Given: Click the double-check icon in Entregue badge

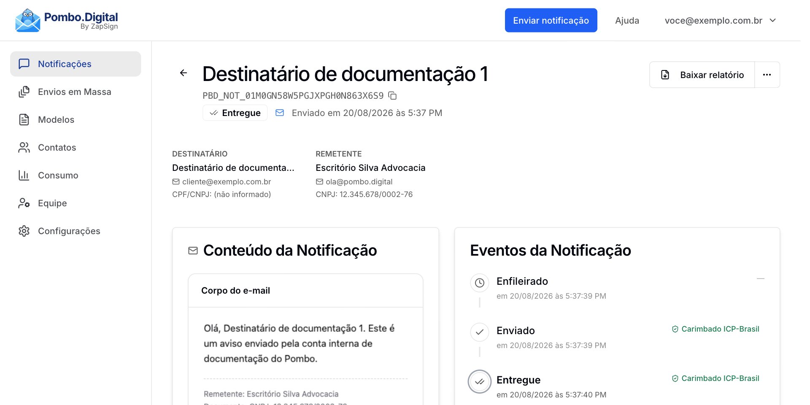Looking at the screenshot, I should (x=214, y=113).
